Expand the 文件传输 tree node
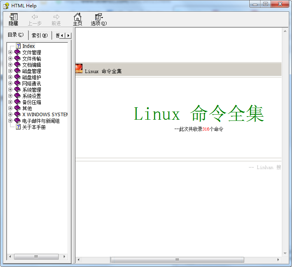292x267 pixels. (x=10, y=59)
